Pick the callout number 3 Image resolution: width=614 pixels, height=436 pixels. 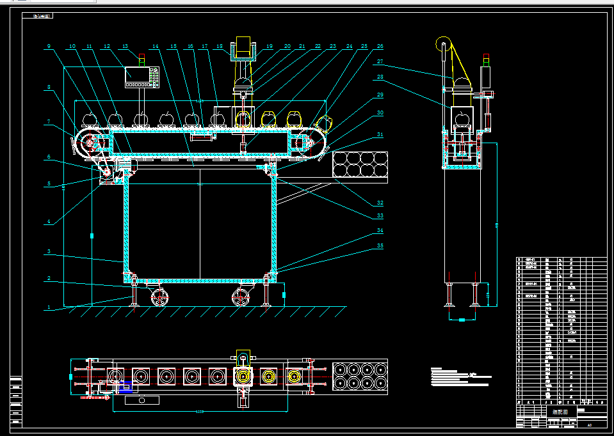[x=49, y=251]
